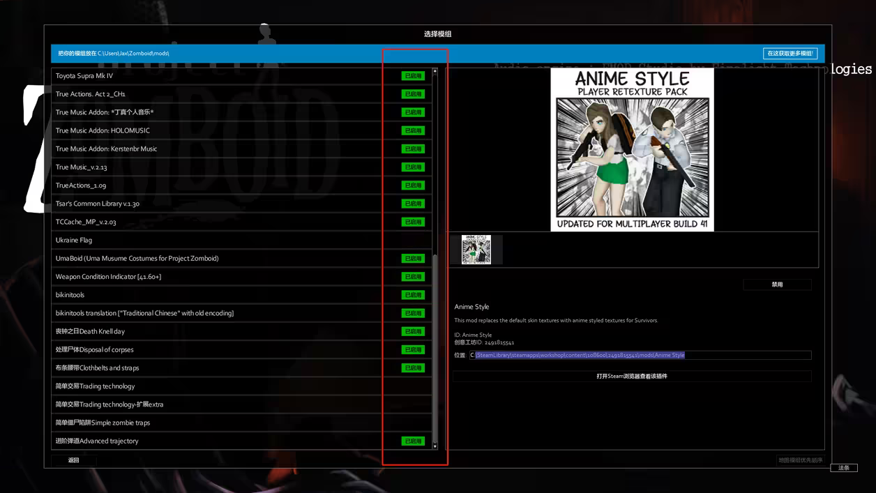Toggle 已启用 badge for bikinitools translation
876x493 pixels.
pos(413,313)
